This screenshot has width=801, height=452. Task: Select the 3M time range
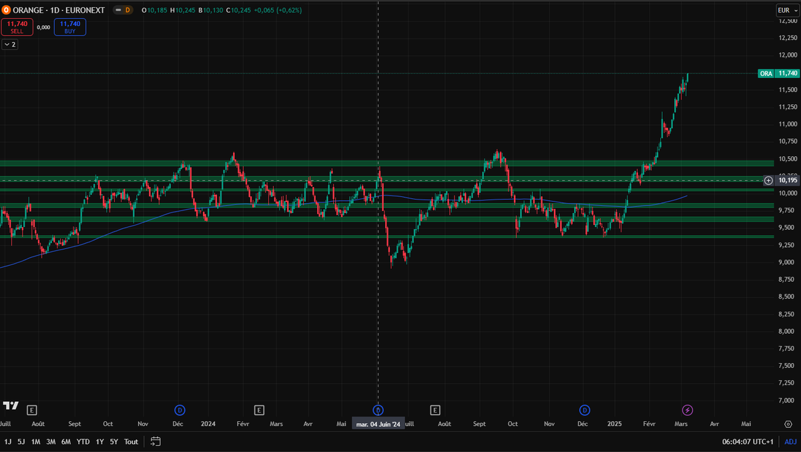[x=51, y=441]
